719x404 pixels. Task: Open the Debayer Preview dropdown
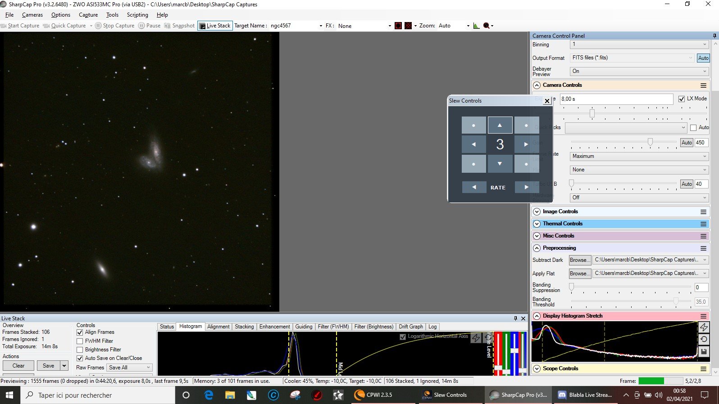coord(639,71)
